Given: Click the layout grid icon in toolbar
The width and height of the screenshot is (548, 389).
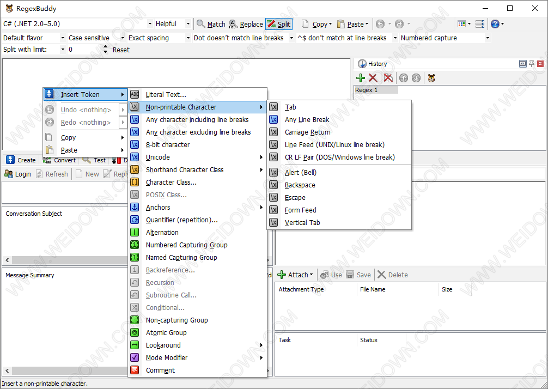Looking at the screenshot, I should tap(462, 24).
